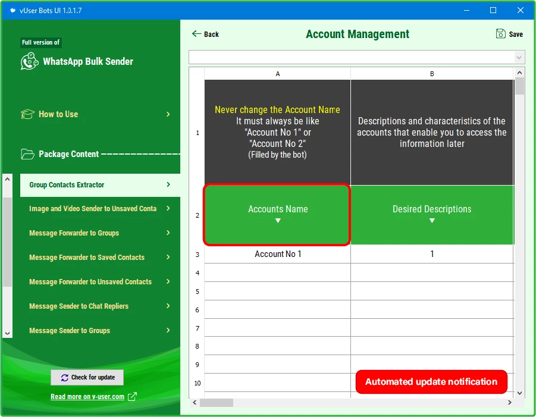Click the sidebar list scroll down arrow

[x=7, y=333]
